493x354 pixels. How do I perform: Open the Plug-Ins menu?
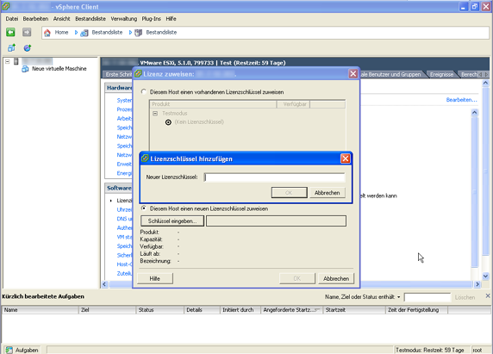coord(151,19)
